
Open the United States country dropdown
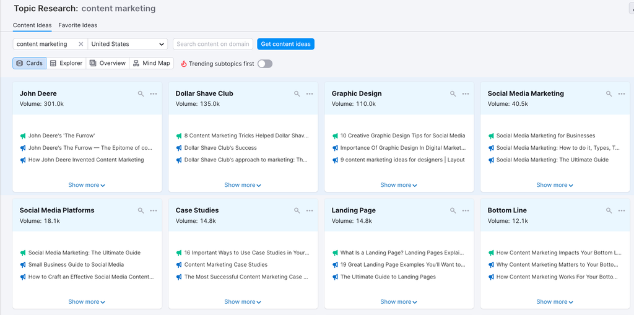(128, 44)
